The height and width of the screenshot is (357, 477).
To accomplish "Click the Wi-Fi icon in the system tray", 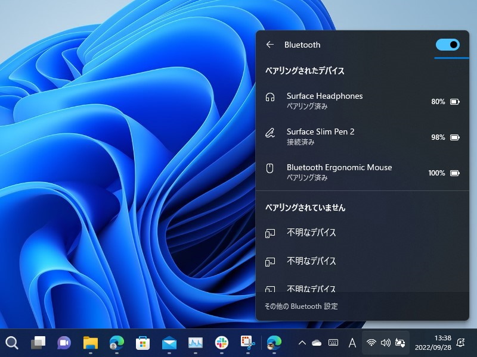I will (x=370, y=343).
